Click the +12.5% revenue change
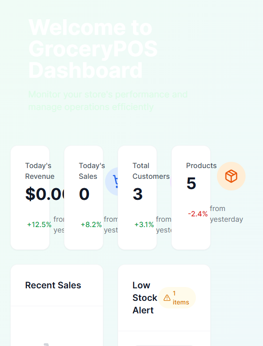263x346 pixels. point(39,225)
